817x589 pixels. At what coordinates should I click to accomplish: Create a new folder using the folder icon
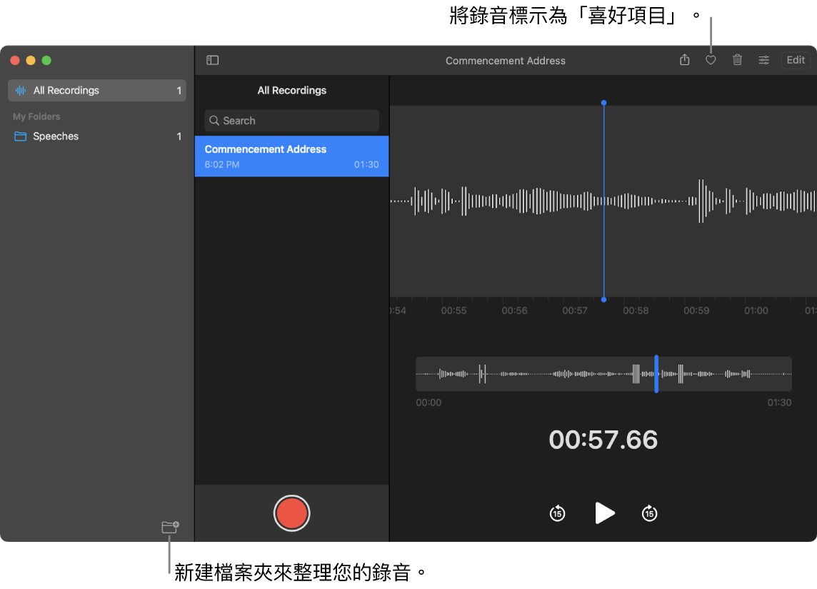(170, 526)
